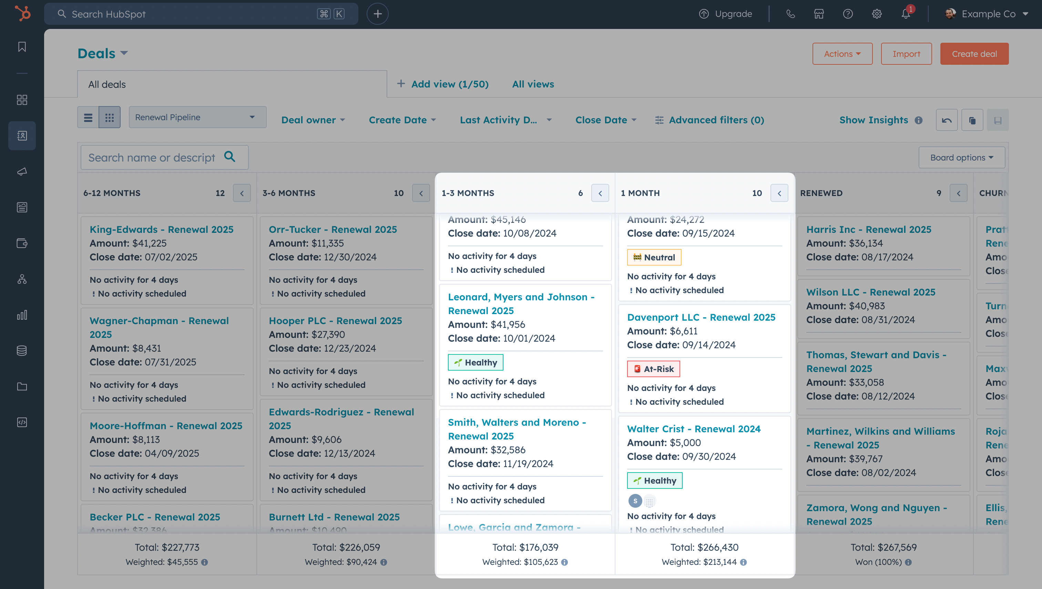The width and height of the screenshot is (1042, 589).
Task: Click the plus quick-create button in the top bar
Action: pyautogui.click(x=377, y=14)
